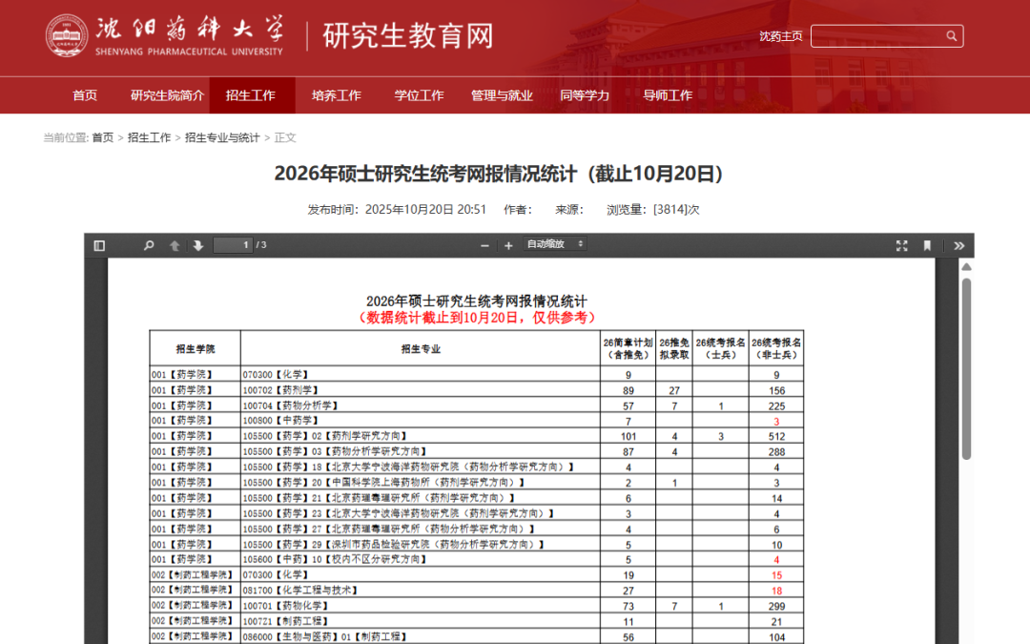Open the PDF find search tool
Screen dimensions: 1030x644
pos(149,245)
